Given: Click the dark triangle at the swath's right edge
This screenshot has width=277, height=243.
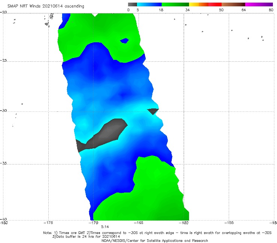Looking at the screenshot, I should (153, 111).
